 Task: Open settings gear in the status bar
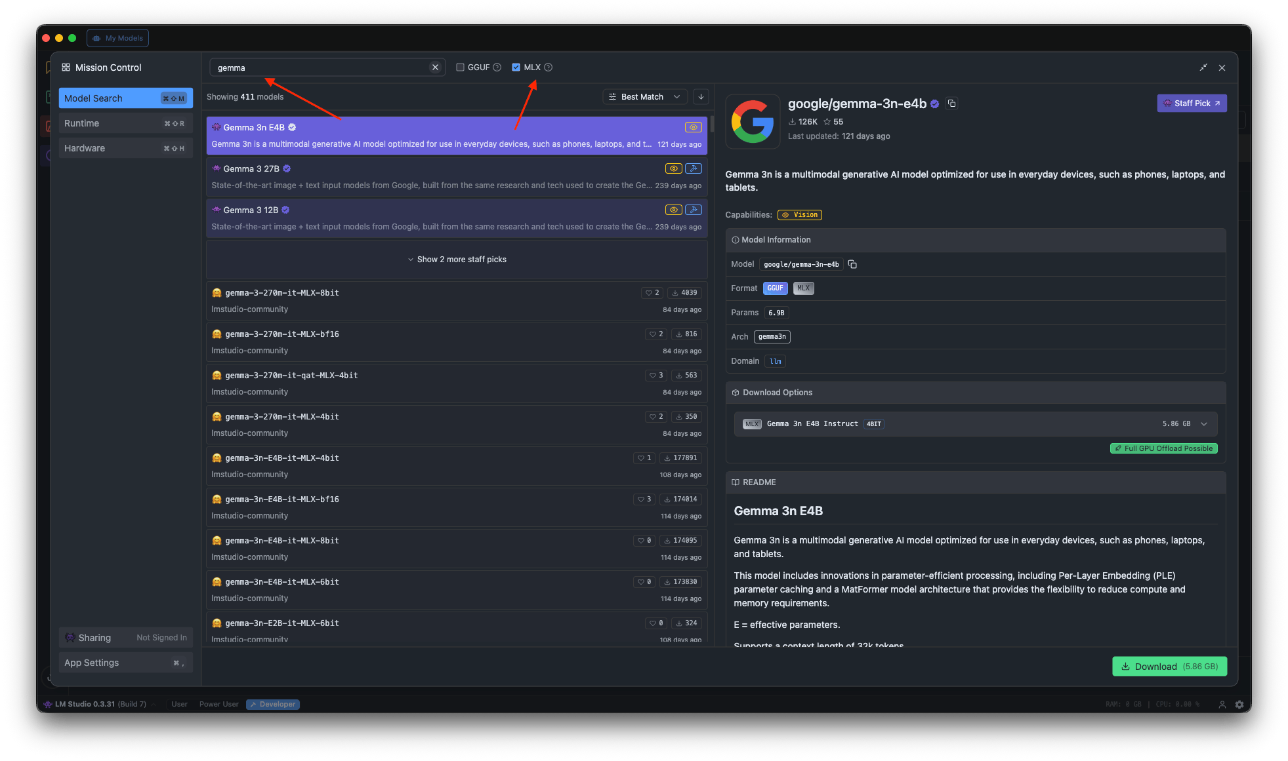tap(1239, 705)
